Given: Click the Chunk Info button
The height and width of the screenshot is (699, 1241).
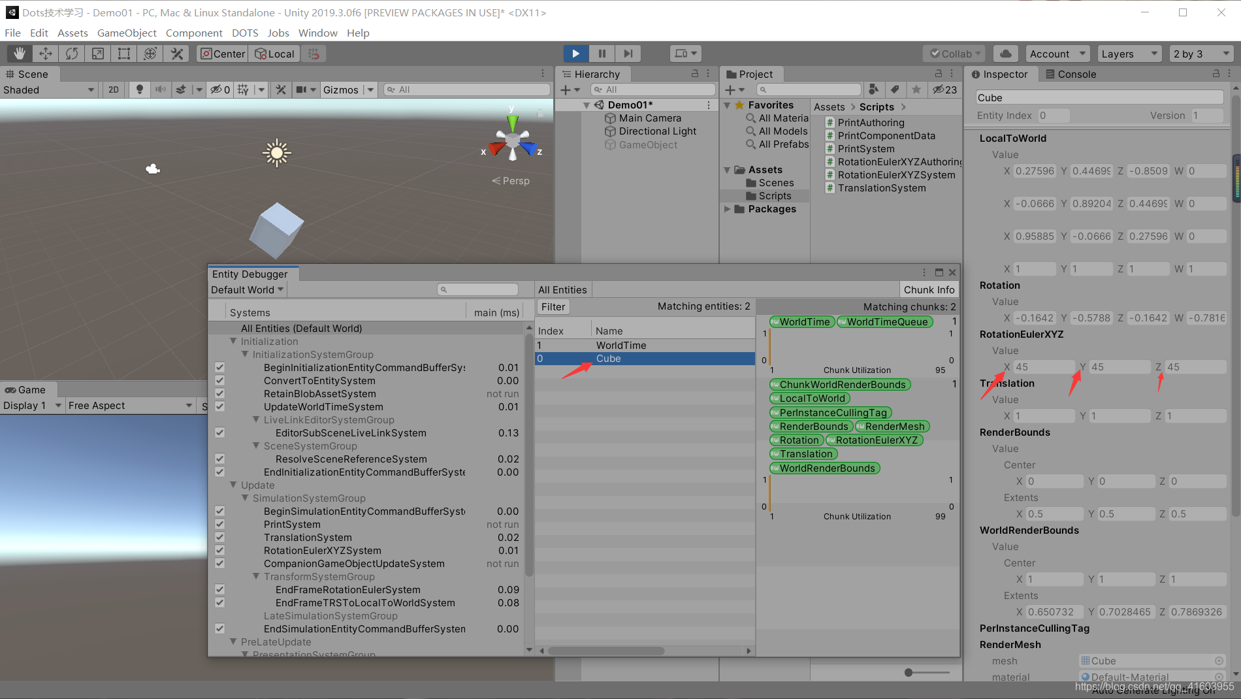Looking at the screenshot, I should click(x=929, y=289).
